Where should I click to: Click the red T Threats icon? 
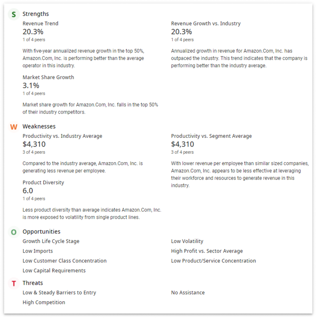[x=14, y=283]
